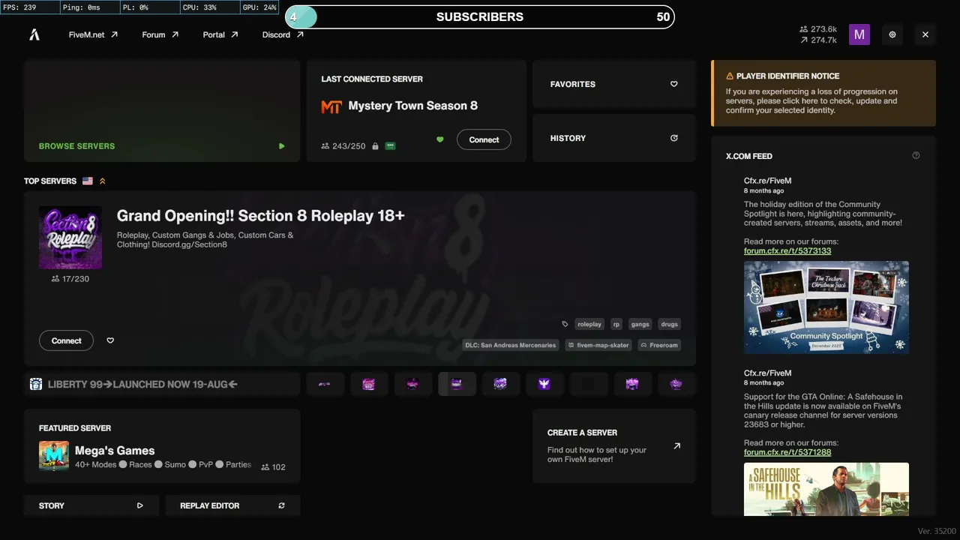The width and height of the screenshot is (960, 540).
Task: Click the Subscribers progress bar overlay
Action: (480, 16)
